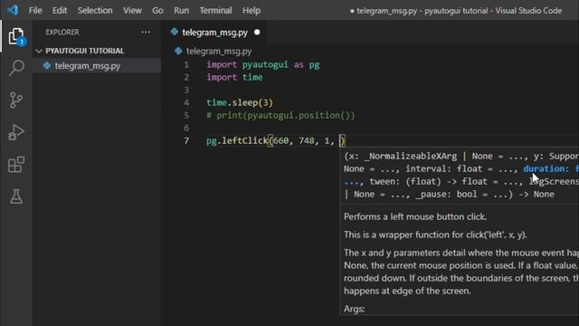Screen dimensions: 579x326
Task: Click 'Performs a left mouse button click.' text
Action: point(415,216)
